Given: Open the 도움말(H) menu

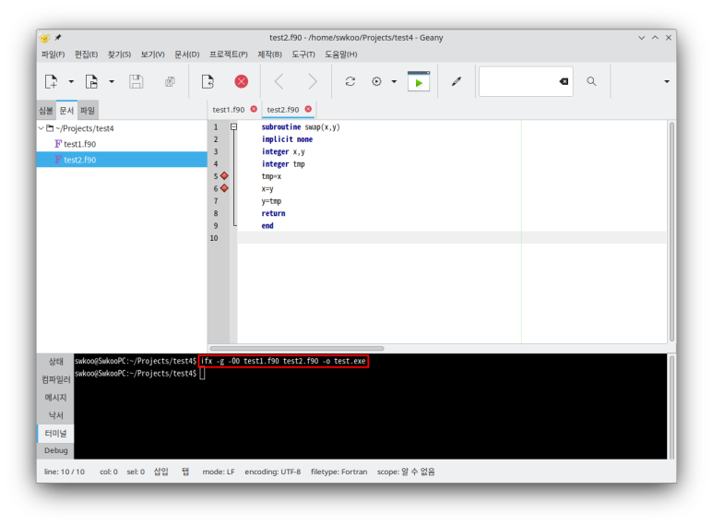Looking at the screenshot, I should [341, 54].
